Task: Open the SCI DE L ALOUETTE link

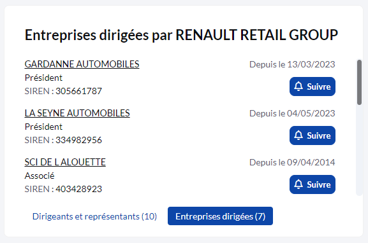Action: [x=65, y=162]
